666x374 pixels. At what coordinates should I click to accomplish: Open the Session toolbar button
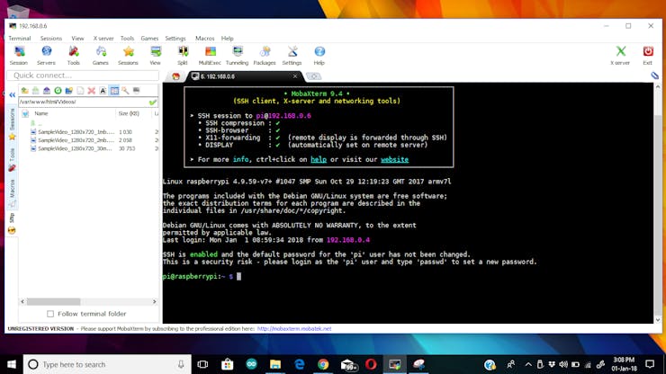(19, 56)
